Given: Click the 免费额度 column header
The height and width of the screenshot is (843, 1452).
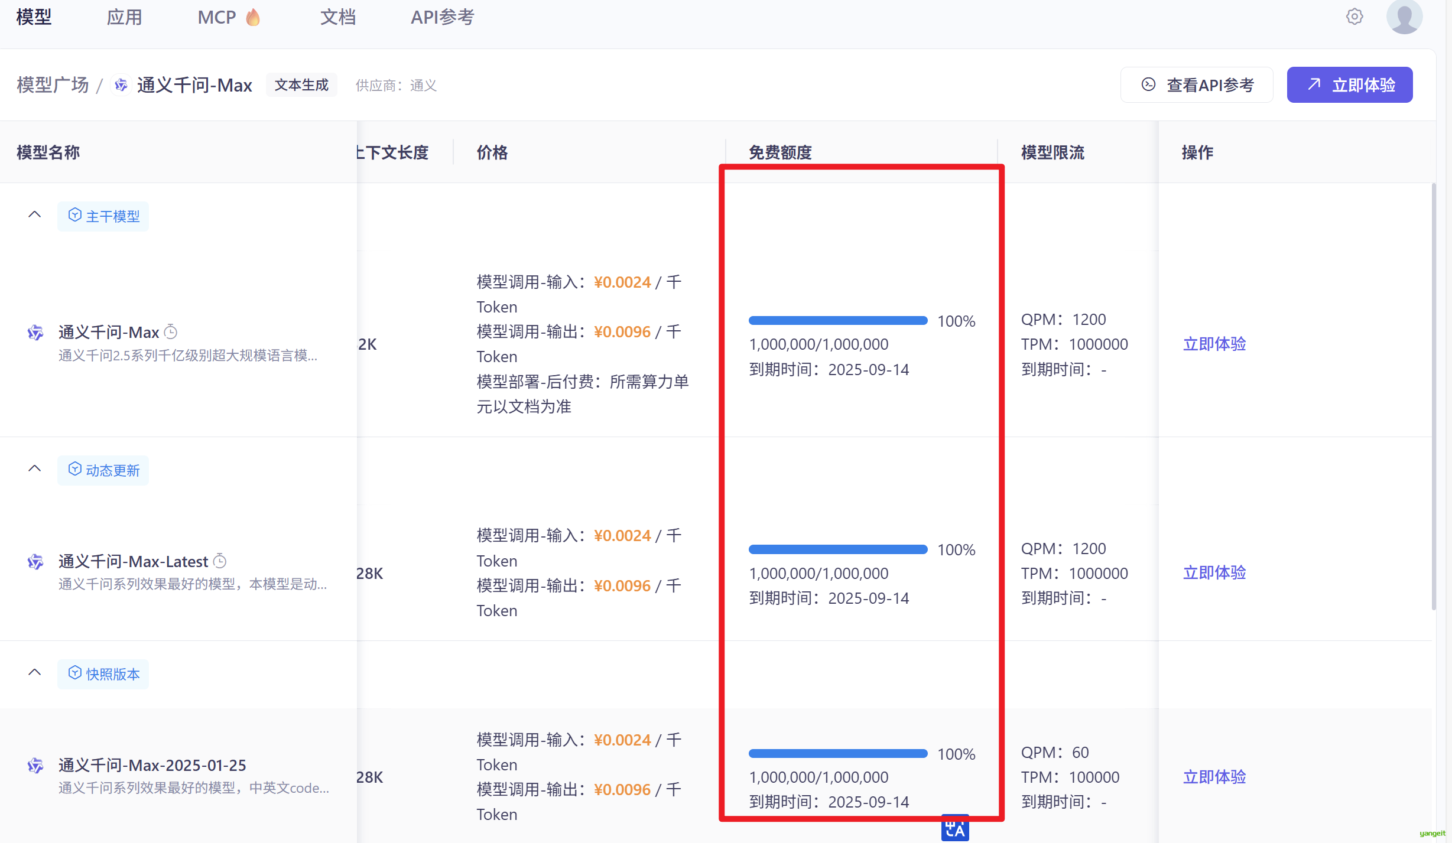Looking at the screenshot, I should pyautogui.click(x=780, y=152).
